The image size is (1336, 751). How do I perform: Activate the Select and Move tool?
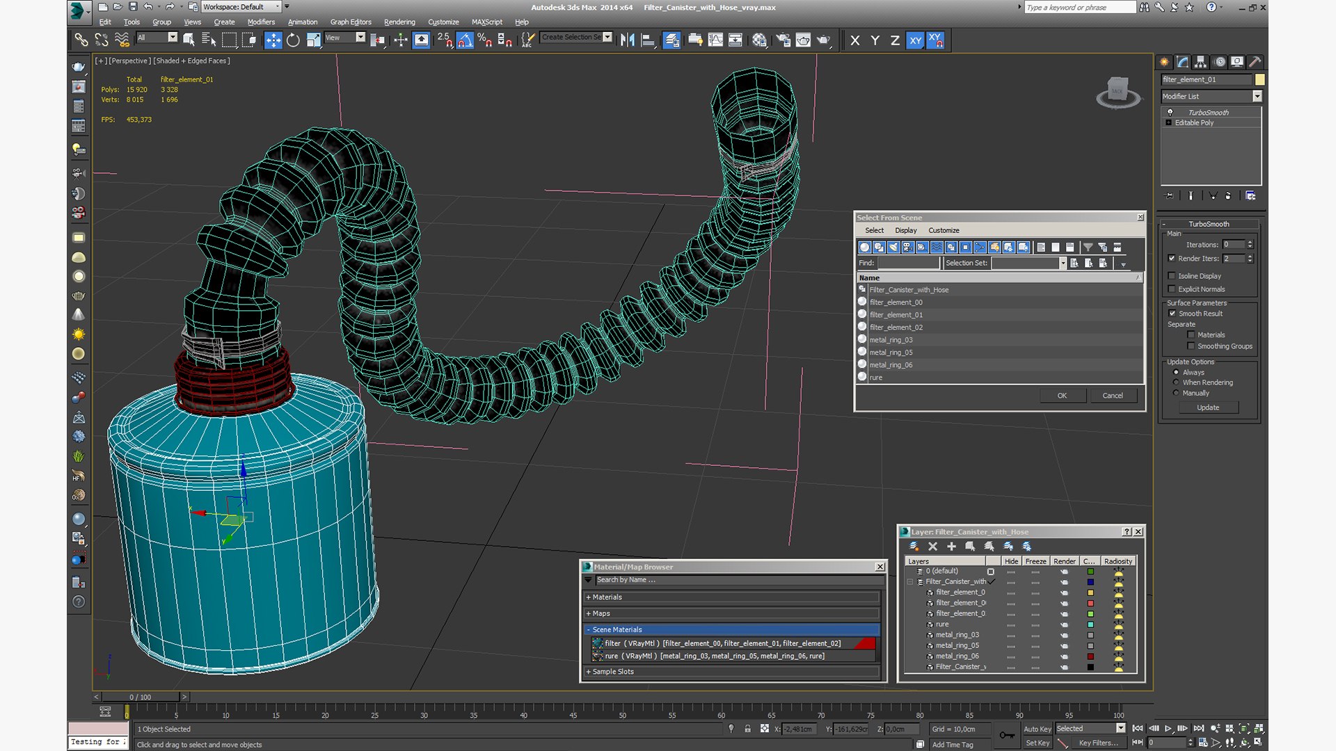(x=273, y=40)
